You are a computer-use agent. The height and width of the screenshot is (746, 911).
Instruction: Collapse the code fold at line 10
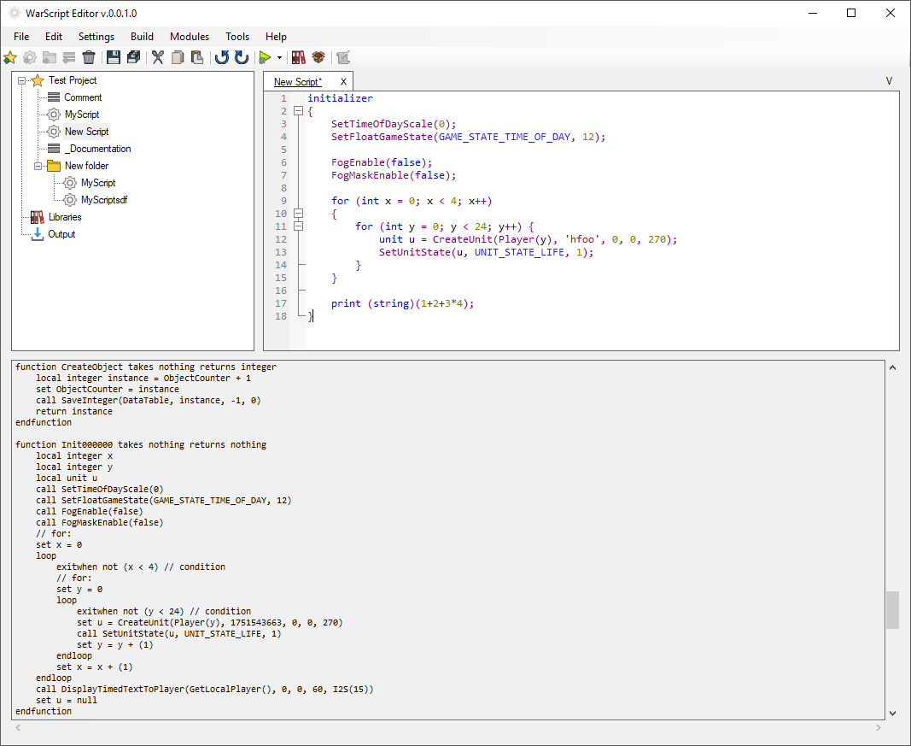(x=298, y=214)
